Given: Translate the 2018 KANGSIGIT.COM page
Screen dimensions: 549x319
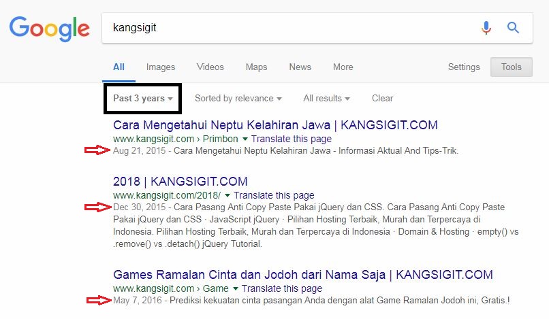Looking at the screenshot, I should click(274, 195).
